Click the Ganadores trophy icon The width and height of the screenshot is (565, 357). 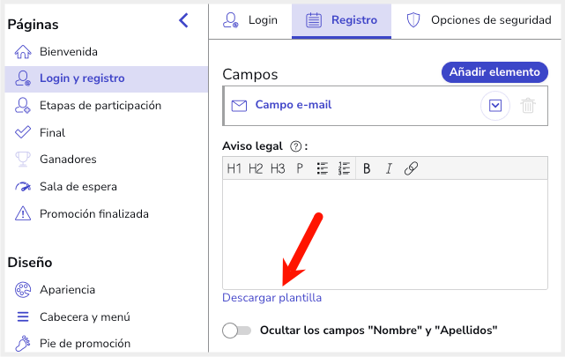(24, 160)
